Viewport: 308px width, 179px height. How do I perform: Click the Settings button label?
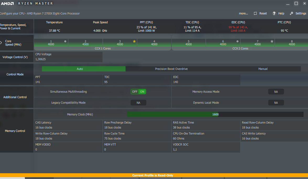[x=301, y=13]
